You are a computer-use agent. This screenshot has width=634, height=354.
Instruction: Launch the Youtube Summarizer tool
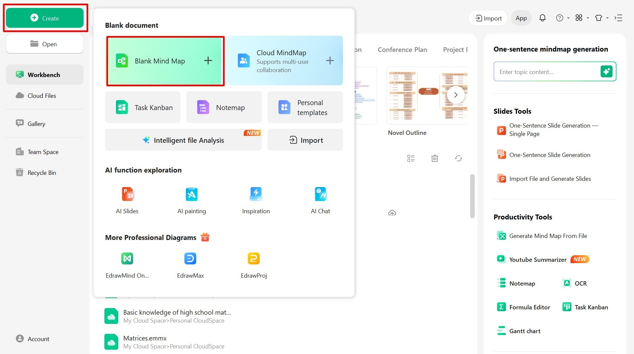[x=543, y=259]
